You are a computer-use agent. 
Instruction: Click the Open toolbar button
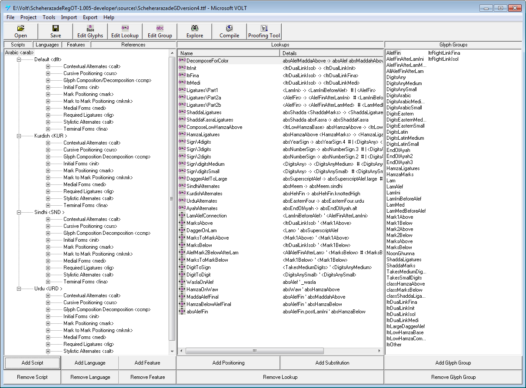[x=20, y=31]
